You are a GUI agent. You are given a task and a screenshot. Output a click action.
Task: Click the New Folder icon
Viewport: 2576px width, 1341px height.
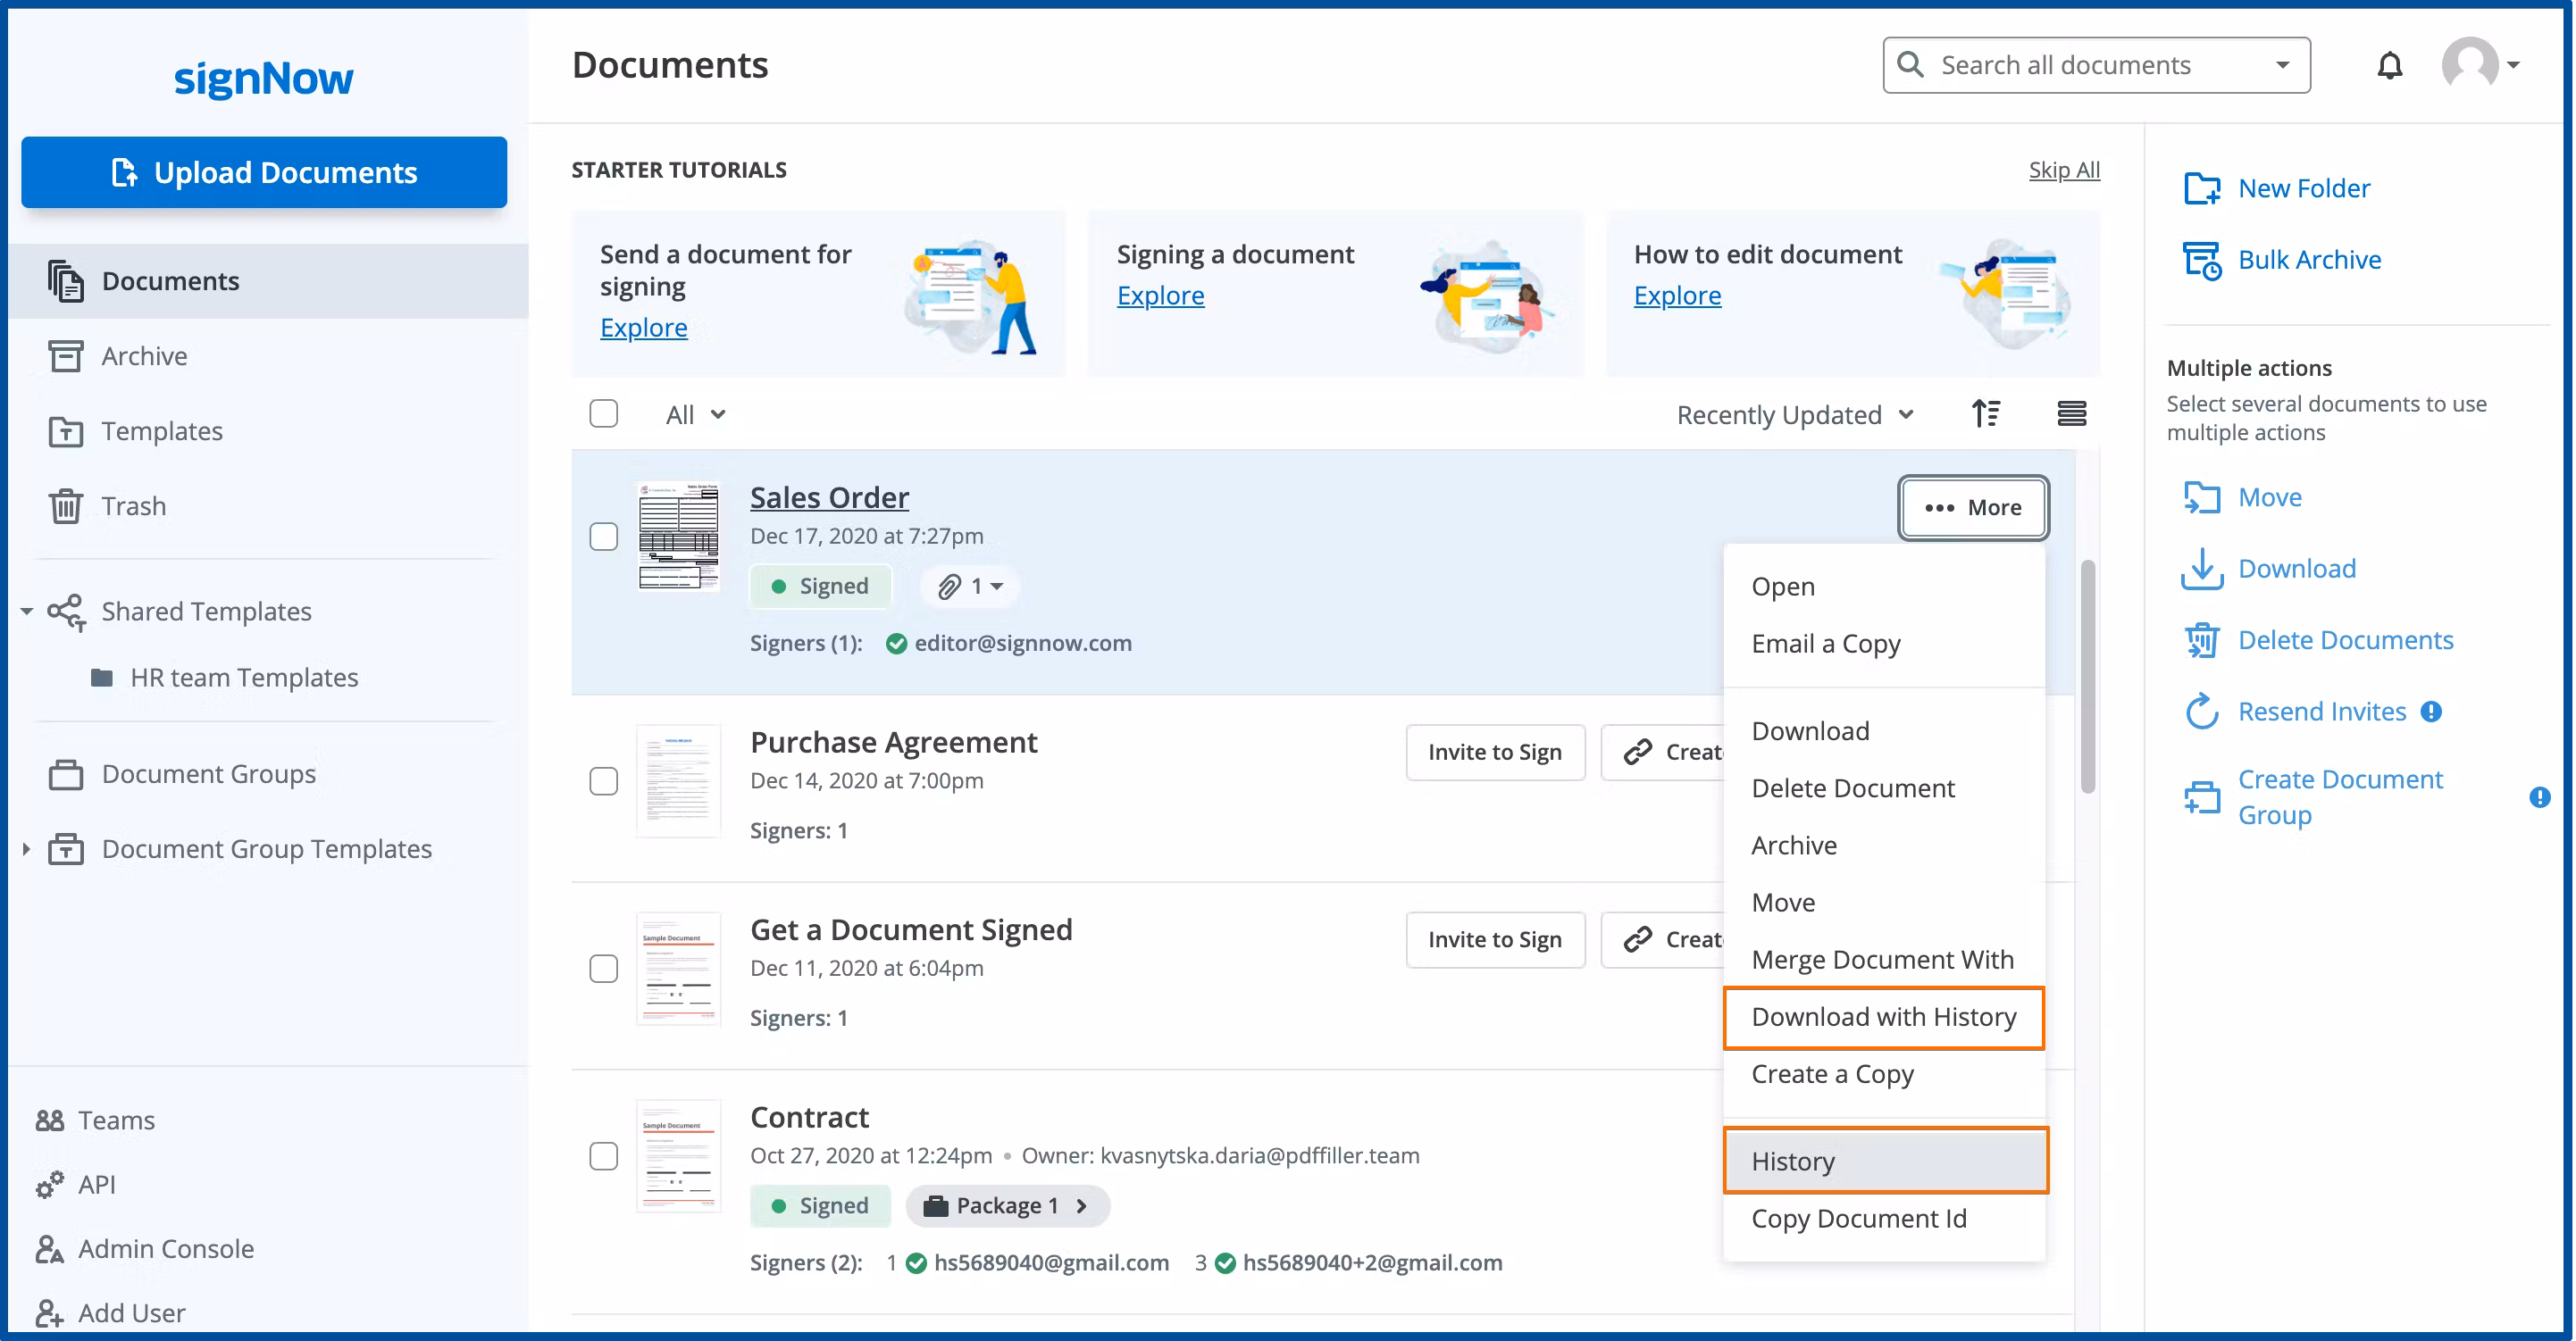click(2201, 187)
